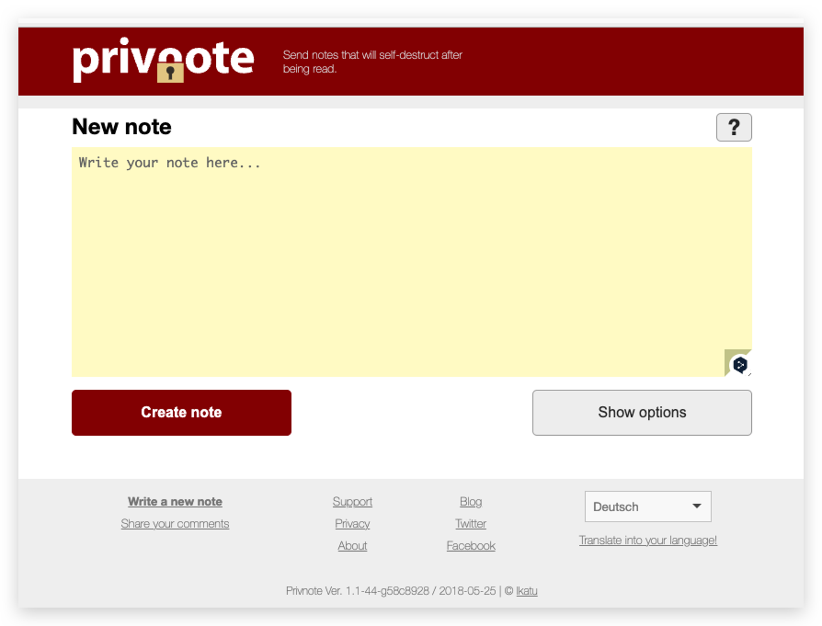This screenshot has width=822, height=626.
Task: Click the Create note button
Action: pyautogui.click(x=181, y=412)
